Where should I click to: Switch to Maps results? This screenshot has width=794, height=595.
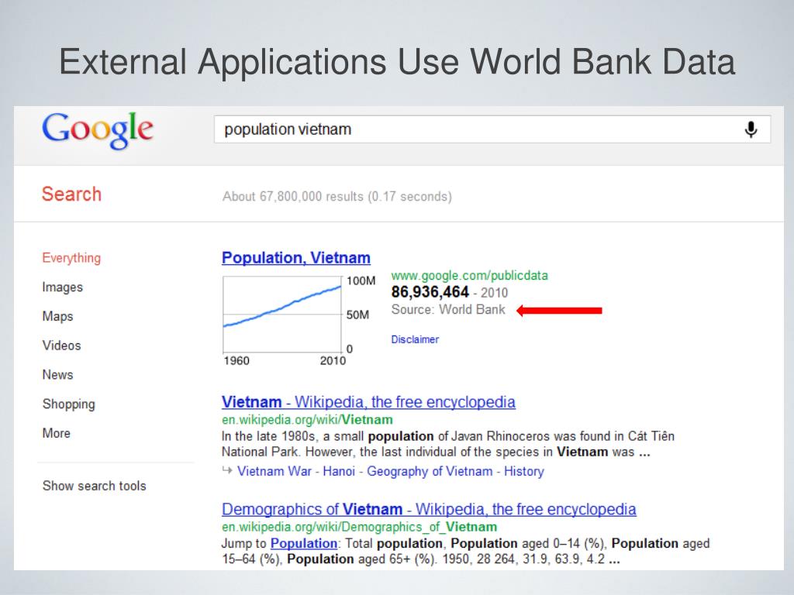coord(57,316)
